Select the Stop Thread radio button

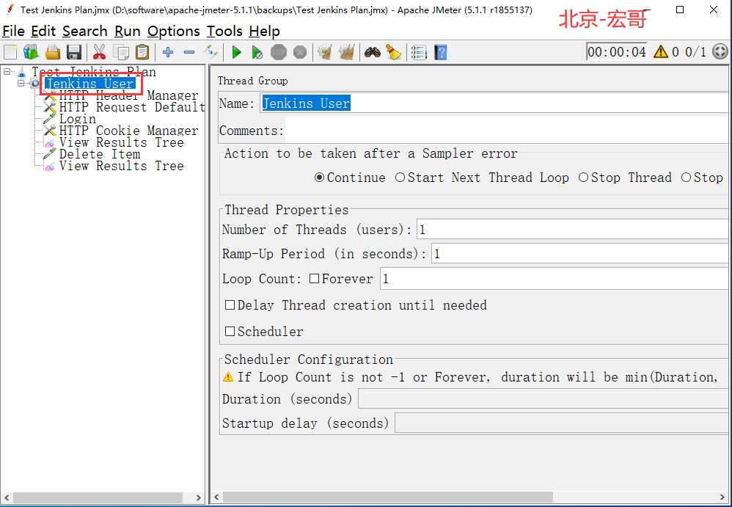pos(584,178)
